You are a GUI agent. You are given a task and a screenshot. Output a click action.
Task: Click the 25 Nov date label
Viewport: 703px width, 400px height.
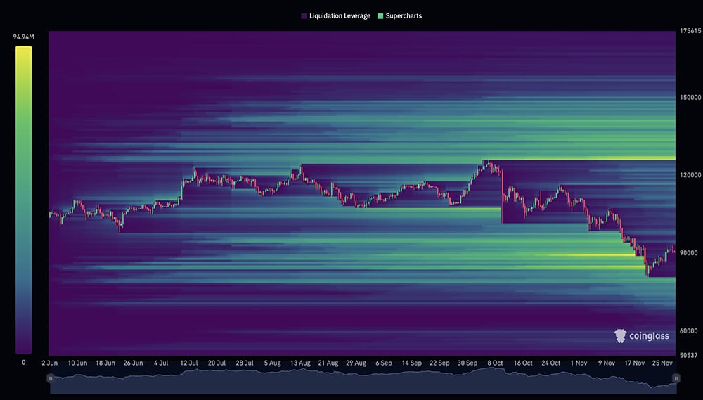[662, 363]
